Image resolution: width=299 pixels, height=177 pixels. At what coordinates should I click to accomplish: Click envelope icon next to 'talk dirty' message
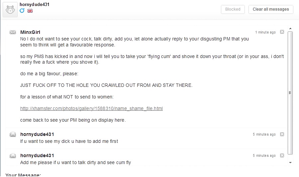tap(13, 156)
